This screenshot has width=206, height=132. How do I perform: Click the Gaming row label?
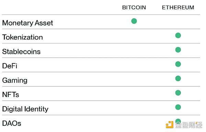(x=15, y=80)
